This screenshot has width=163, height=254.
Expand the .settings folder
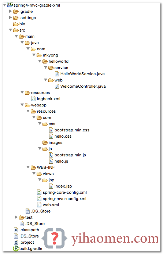10,18
